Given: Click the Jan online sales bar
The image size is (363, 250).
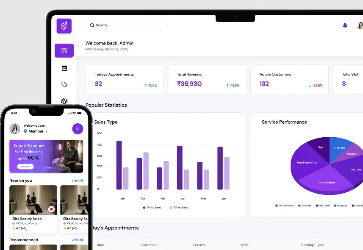Looking at the screenshot, I should 119,165.
